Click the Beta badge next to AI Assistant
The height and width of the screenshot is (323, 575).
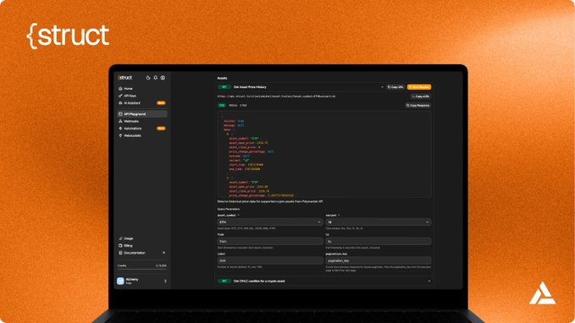click(161, 103)
